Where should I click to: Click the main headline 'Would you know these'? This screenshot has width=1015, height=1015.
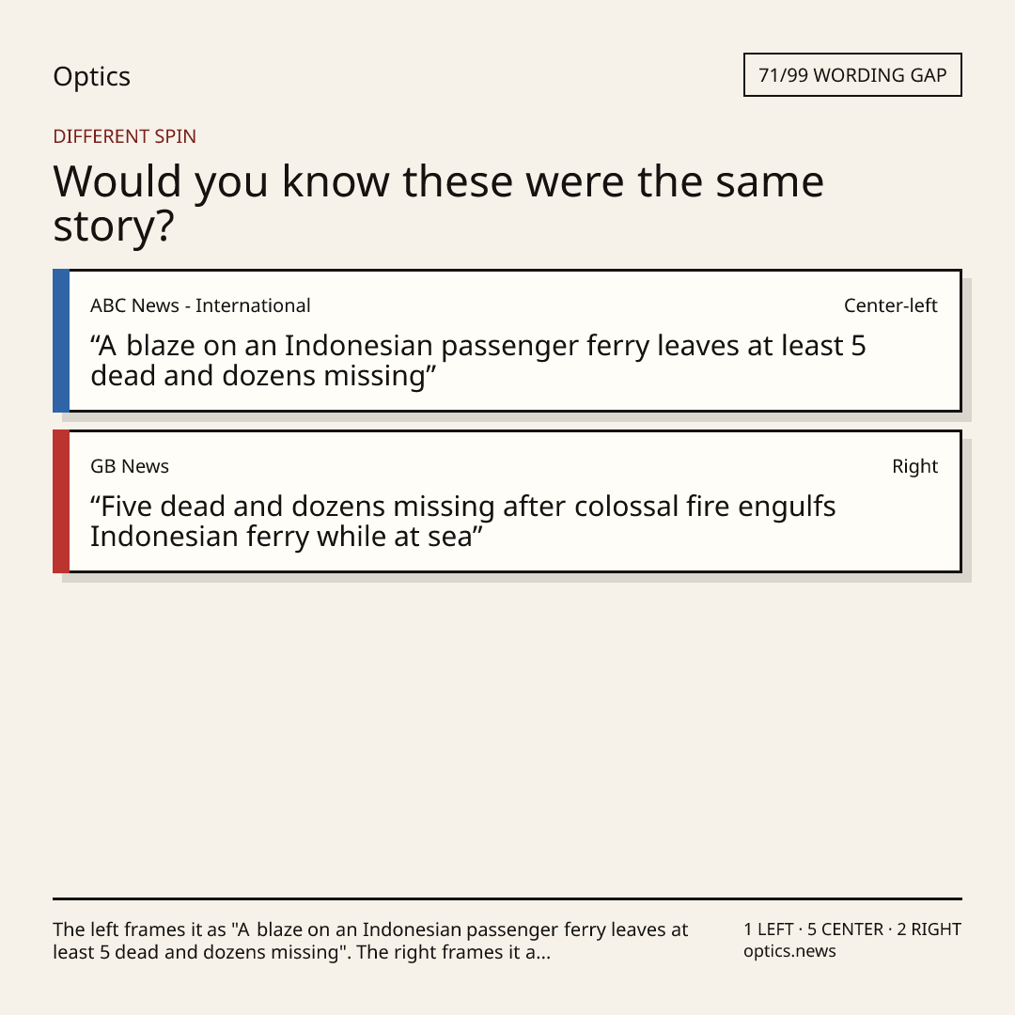point(438,203)
